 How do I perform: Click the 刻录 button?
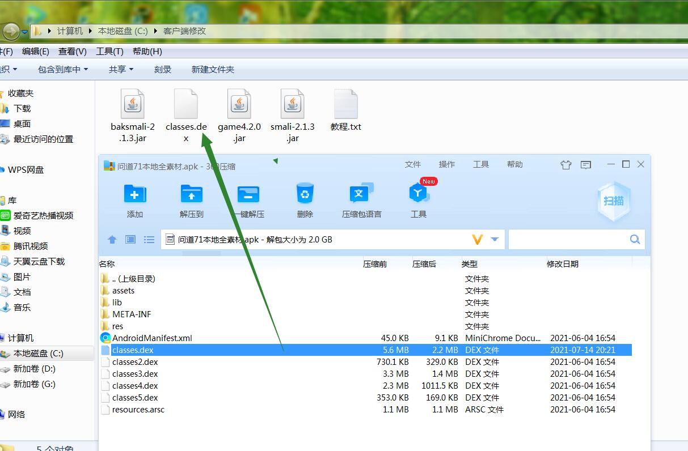pyautogui.click(x=163, y=69)
